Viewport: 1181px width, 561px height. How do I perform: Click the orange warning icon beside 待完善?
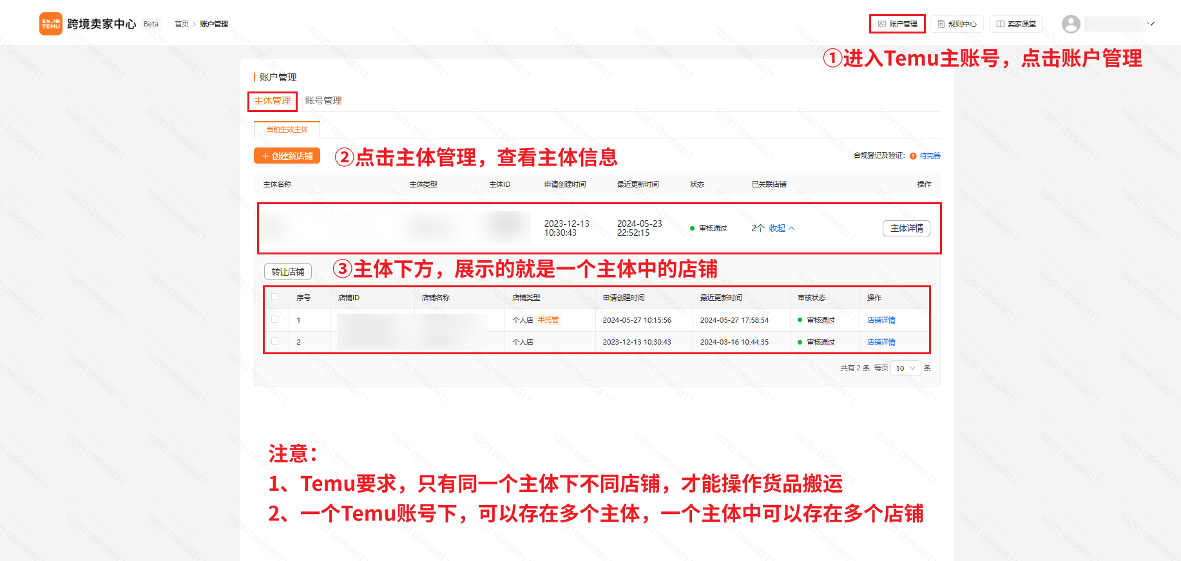[913, 156]
